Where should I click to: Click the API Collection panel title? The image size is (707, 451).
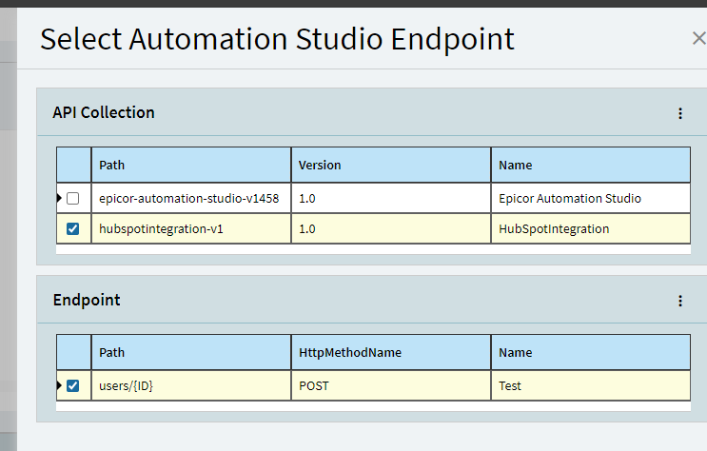tap(104, 112)
